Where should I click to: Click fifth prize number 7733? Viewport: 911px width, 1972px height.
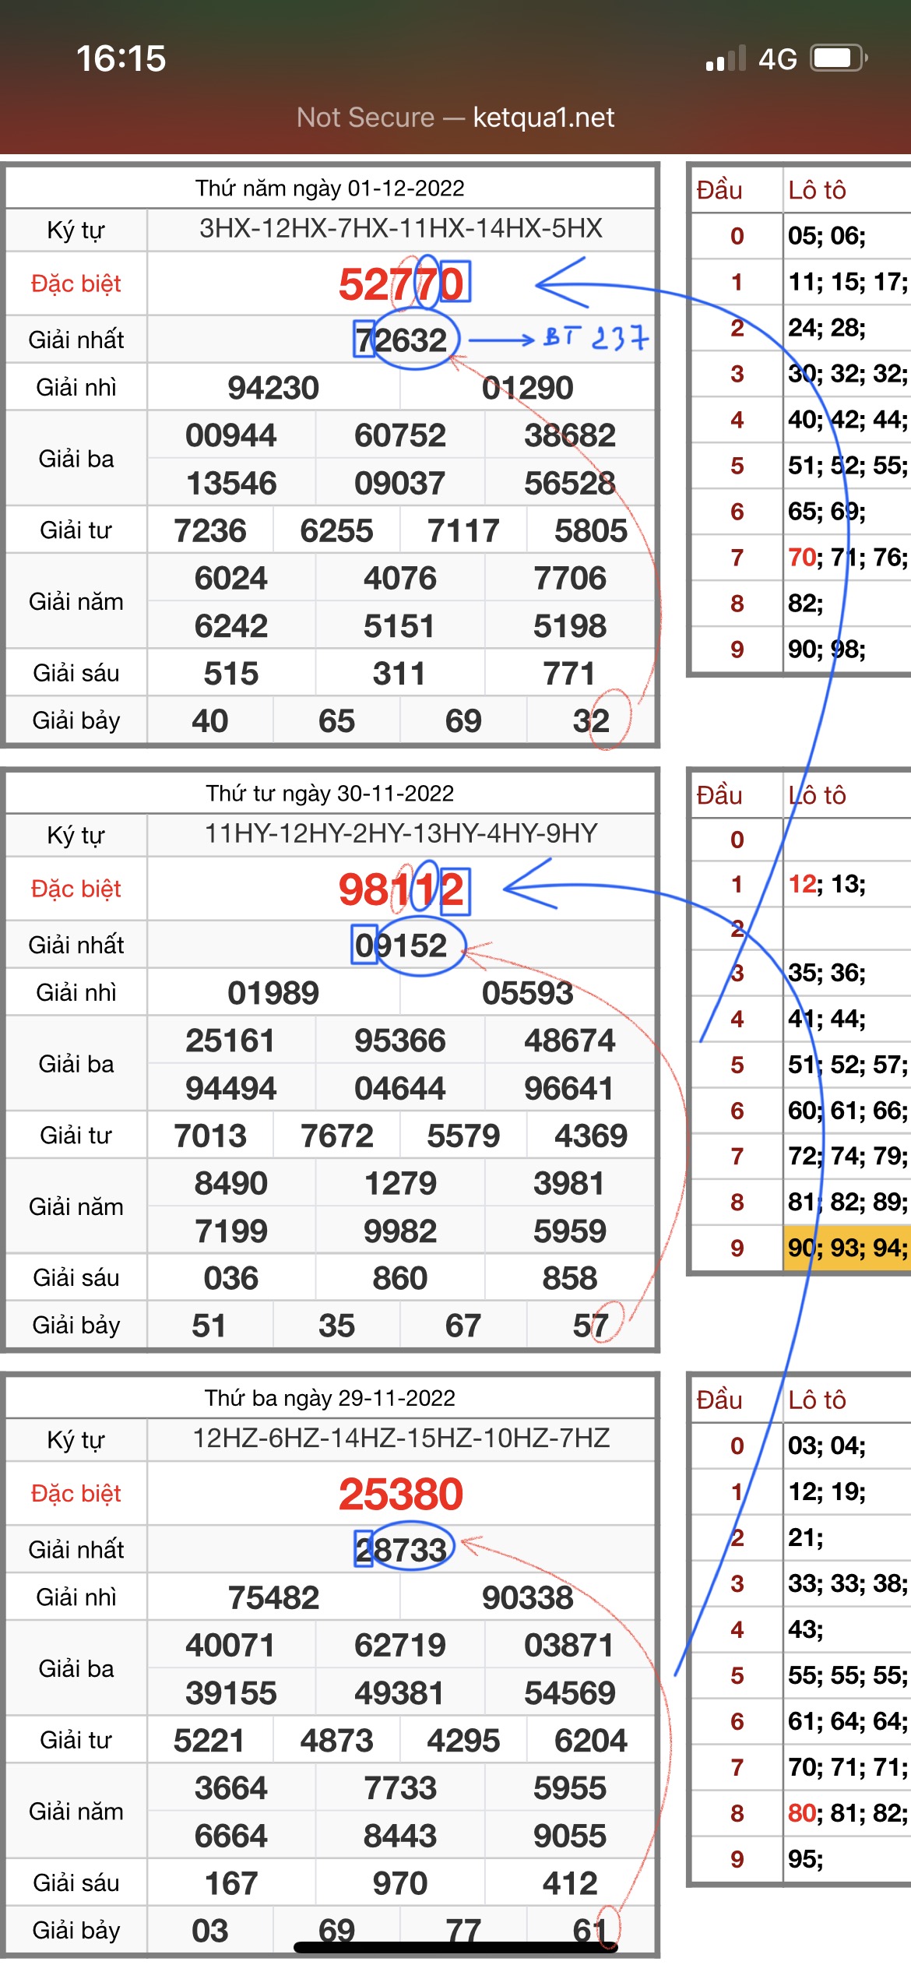pos(400,1788)
